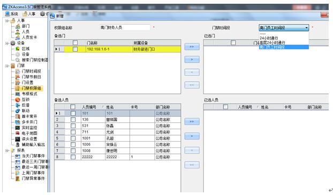
Task: Remove a selected door with the < button
Action: [x=192, y=72]
